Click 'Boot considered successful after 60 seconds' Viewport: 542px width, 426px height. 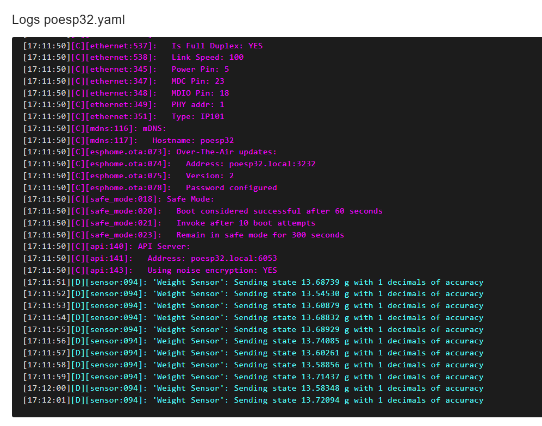point(279,211)
